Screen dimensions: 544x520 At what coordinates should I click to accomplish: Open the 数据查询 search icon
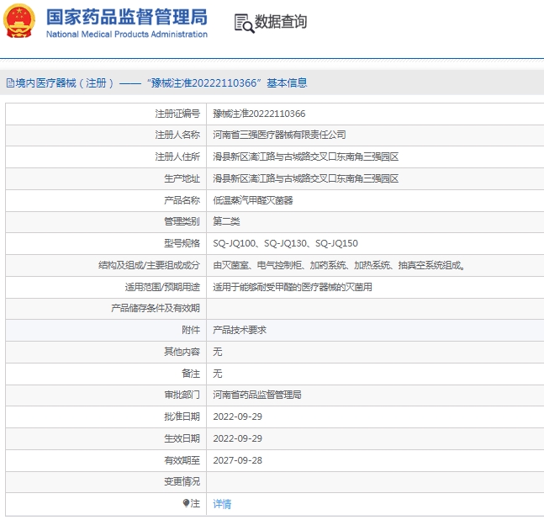point(244,24)
